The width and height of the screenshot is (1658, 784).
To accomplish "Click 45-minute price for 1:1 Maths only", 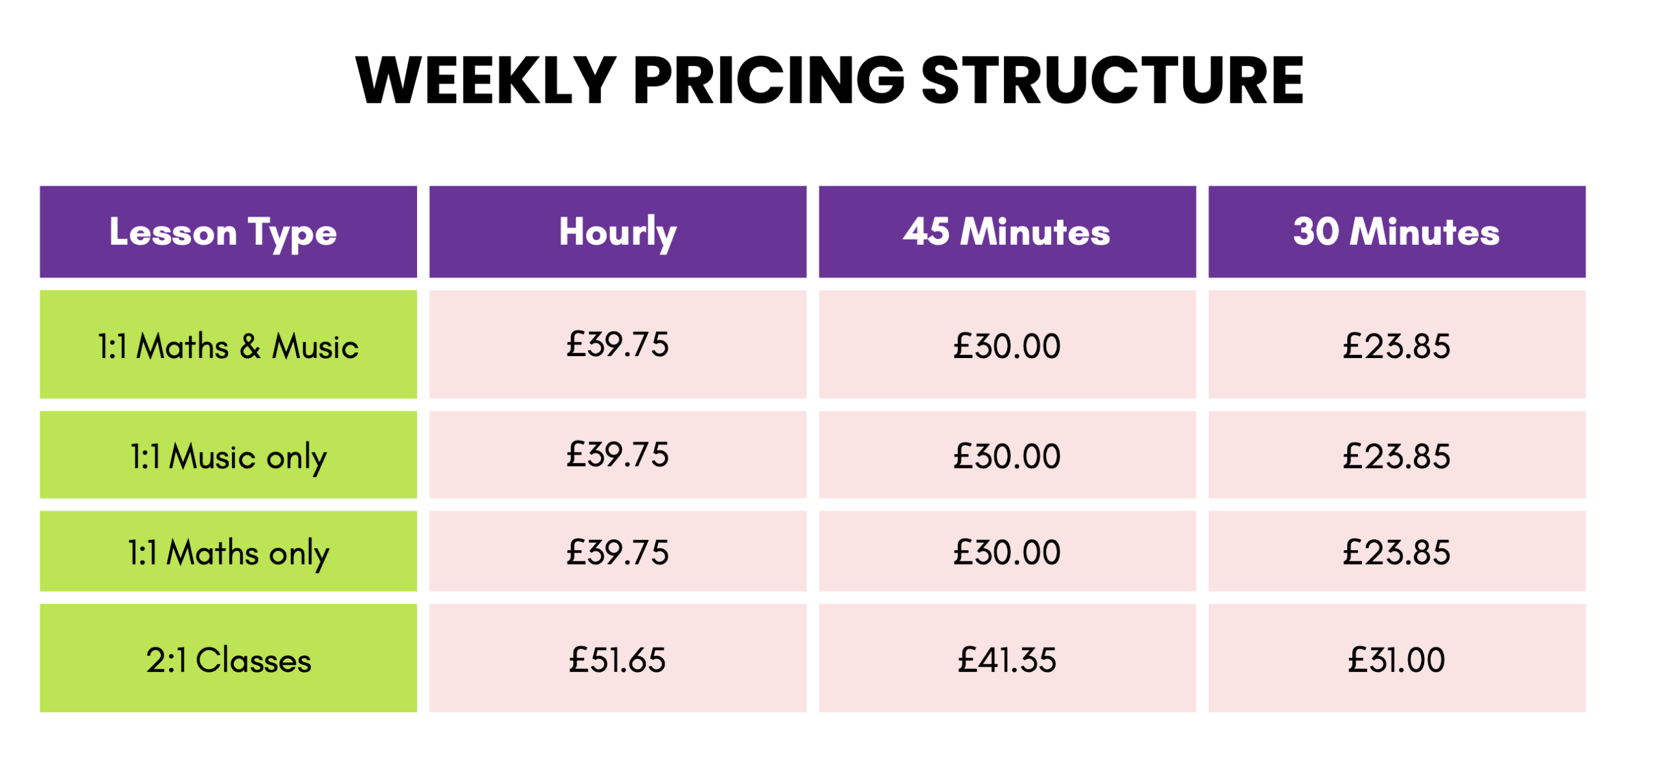I will pyautogui.click(x=1006, y=552).
